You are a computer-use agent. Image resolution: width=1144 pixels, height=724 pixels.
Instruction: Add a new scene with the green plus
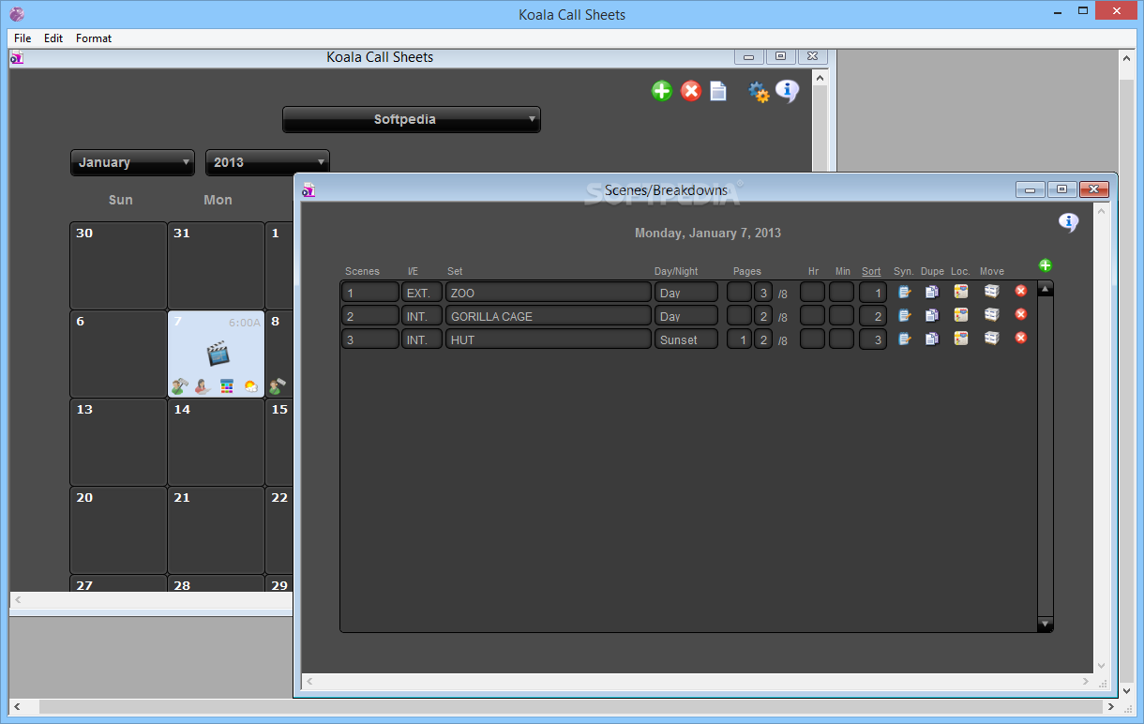1046,265
